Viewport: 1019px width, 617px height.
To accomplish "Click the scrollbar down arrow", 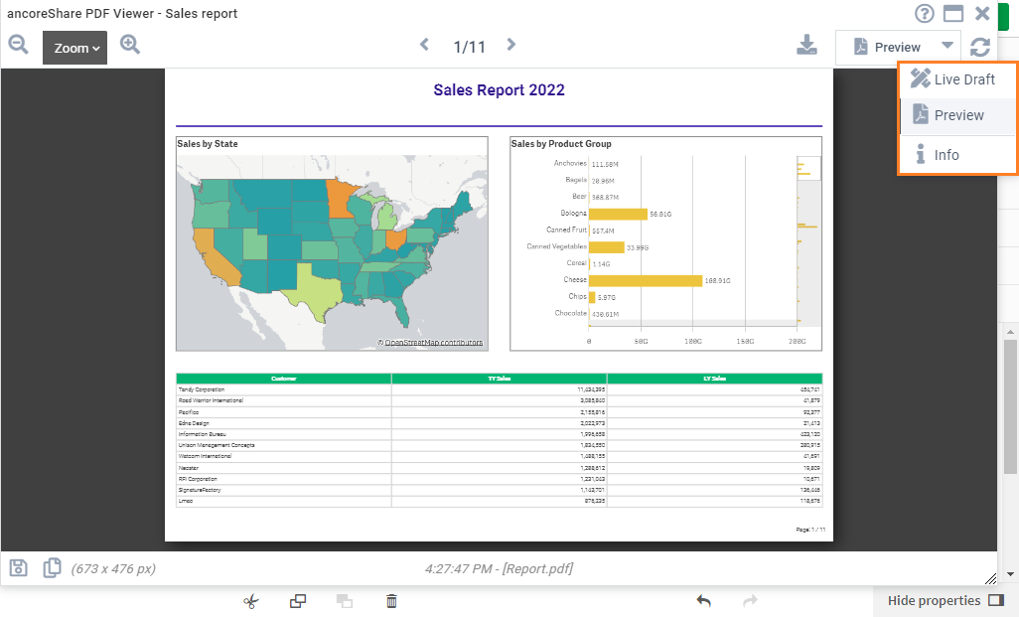I will pos(1010,574).
